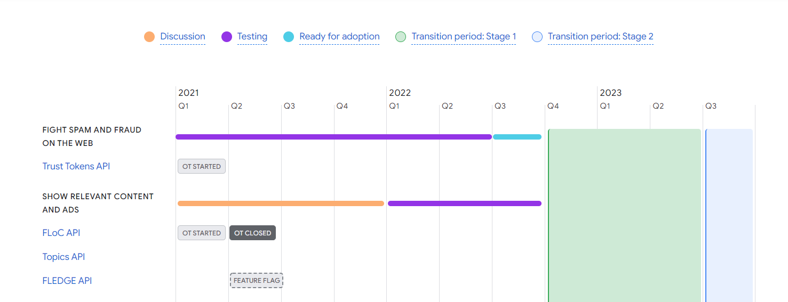Viewport: 788px width, 302px height.
Task: Click the Ready for adoption link
Action: coord(339,37)
